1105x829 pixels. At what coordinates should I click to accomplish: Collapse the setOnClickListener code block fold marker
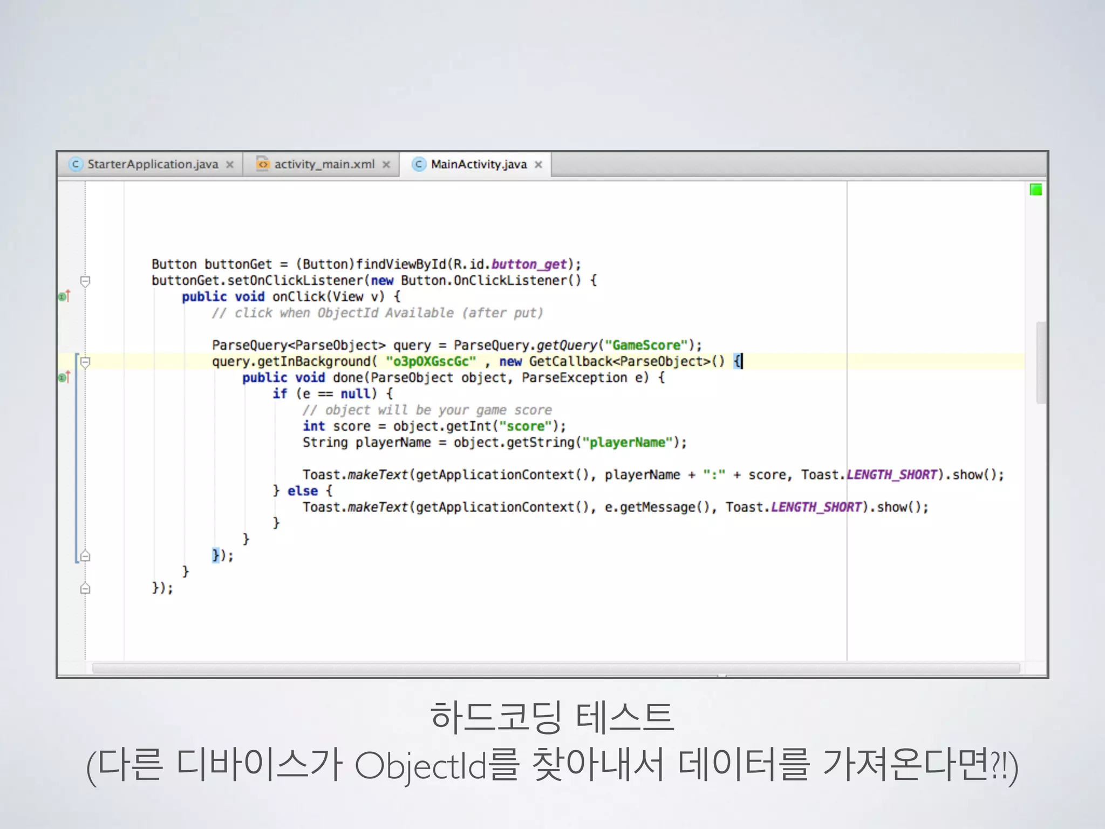click(85, 281)
